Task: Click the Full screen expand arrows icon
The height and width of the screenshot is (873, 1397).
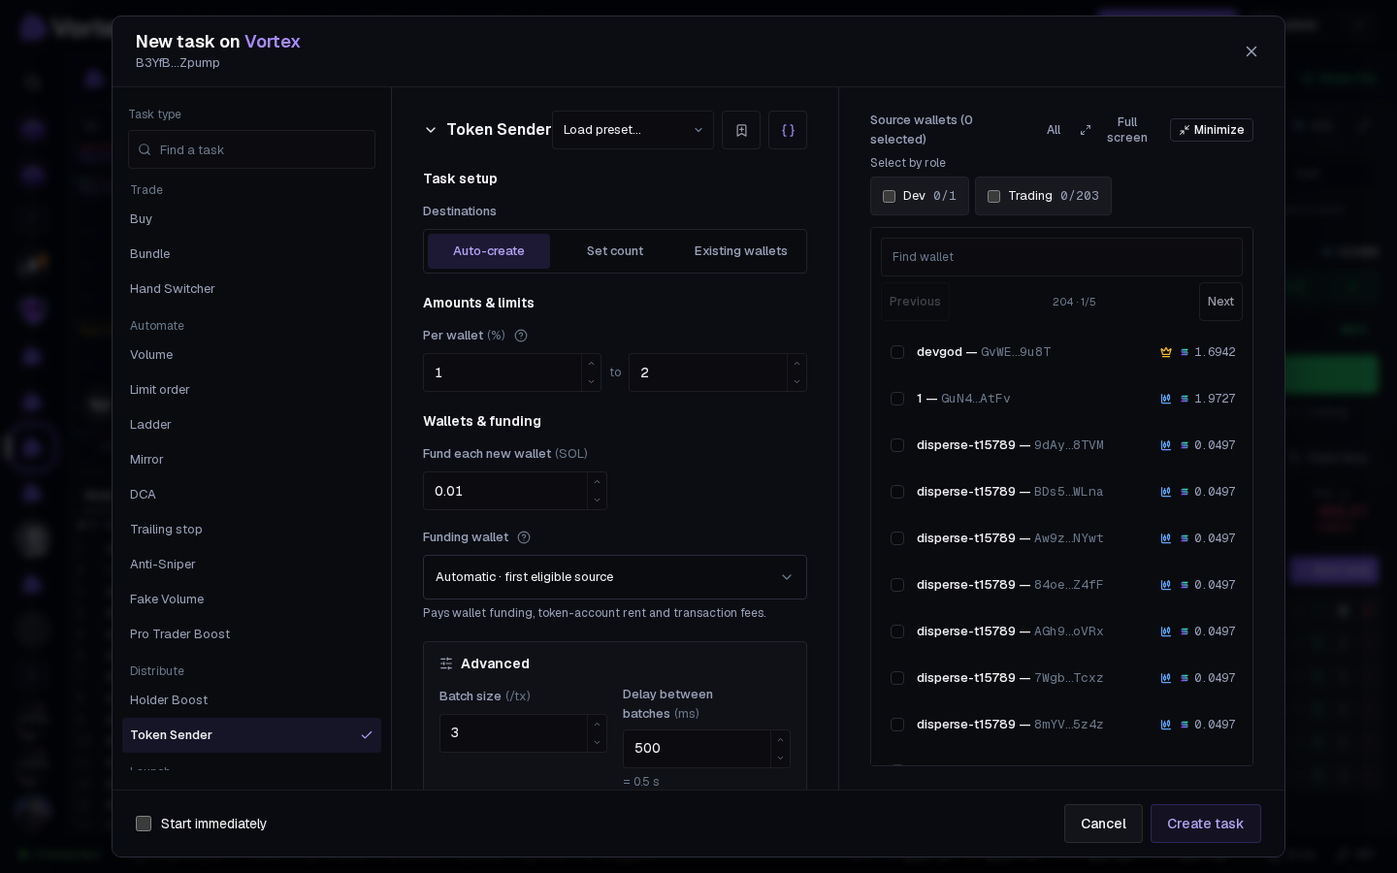Action: pos(1086,130)
